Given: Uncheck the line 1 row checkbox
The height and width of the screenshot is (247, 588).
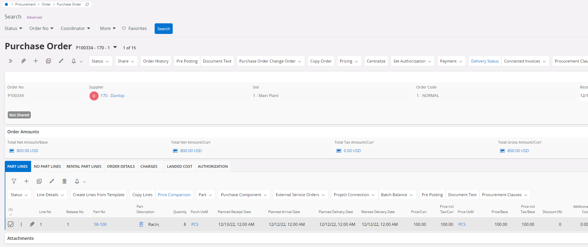Looking at the screenshot, I should (x=11, y=224).
